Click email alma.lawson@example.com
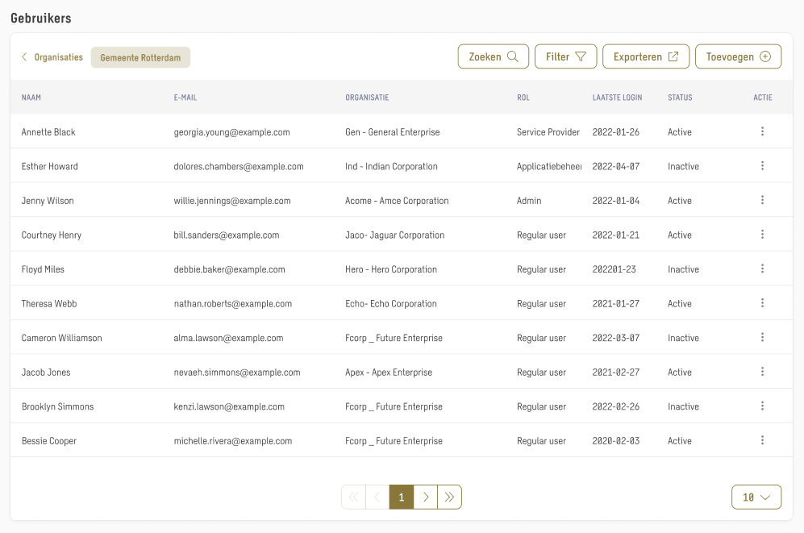Viewport: 804px width, 533px height. [x=229, y=338]
